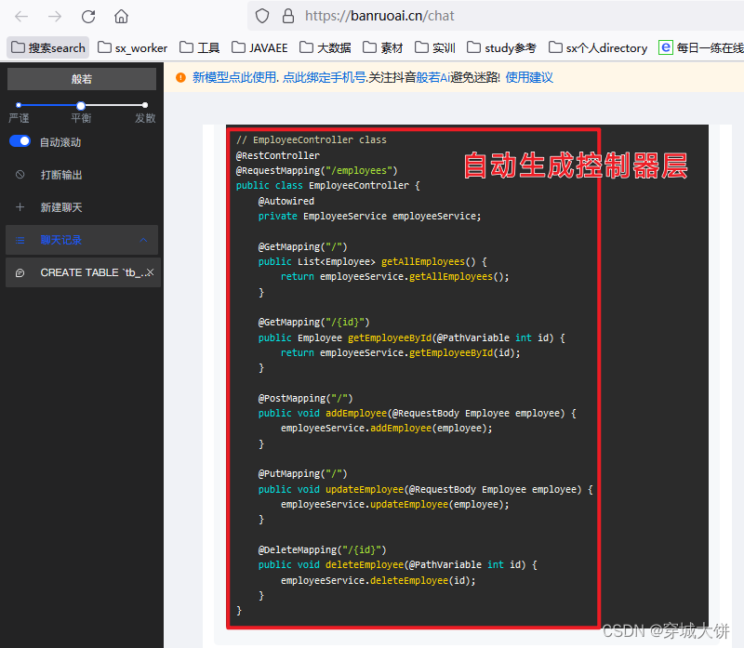
Task: Select the 聊天记录 menu label
Action: point(61,240)
